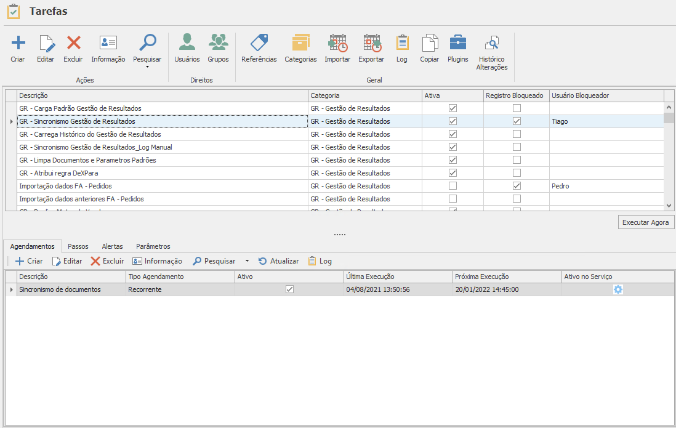
Task: Open Referências tag icon
Action: (259, 43)
